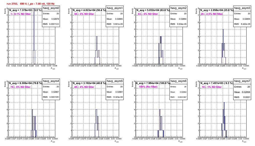Click the N_avg = 7.457e+03 label
The height and width of the screenshot is (146, 255).
pyautogui.click(x=216, y=83)
